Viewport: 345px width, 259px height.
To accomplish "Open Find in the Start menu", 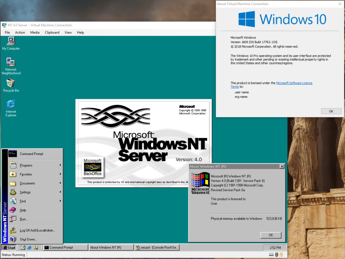I will [x=35, y=201].
